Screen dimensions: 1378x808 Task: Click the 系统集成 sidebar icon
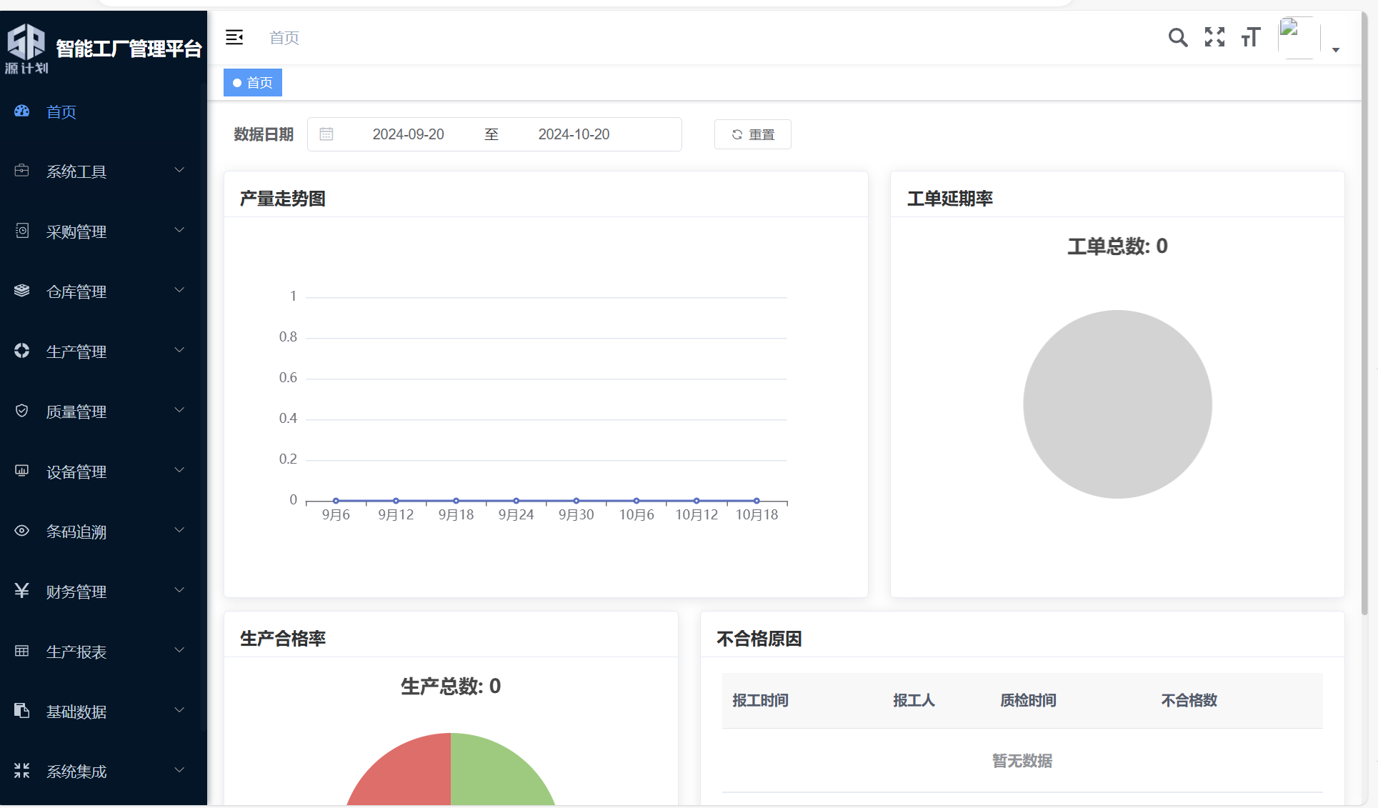click(22, 770)
